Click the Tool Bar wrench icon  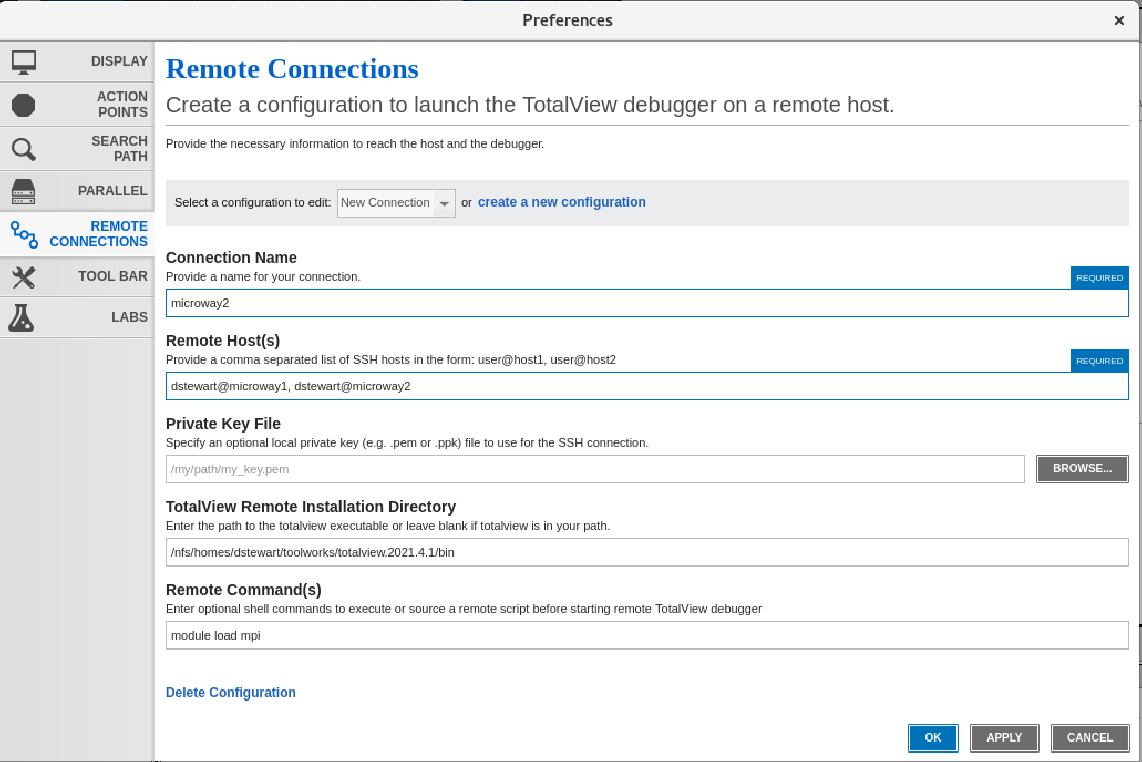23,277
